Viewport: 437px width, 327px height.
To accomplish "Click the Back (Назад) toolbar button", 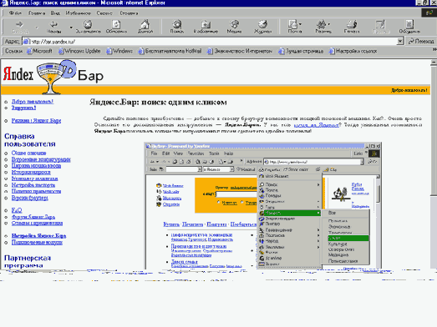I will click(x=53, y=27).
